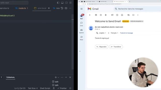Click Ln 3, Col 23 status bar item
Image resolution: width=161 pixels, height=90 pixels.
pyautogui.click(x=20, y=88)
